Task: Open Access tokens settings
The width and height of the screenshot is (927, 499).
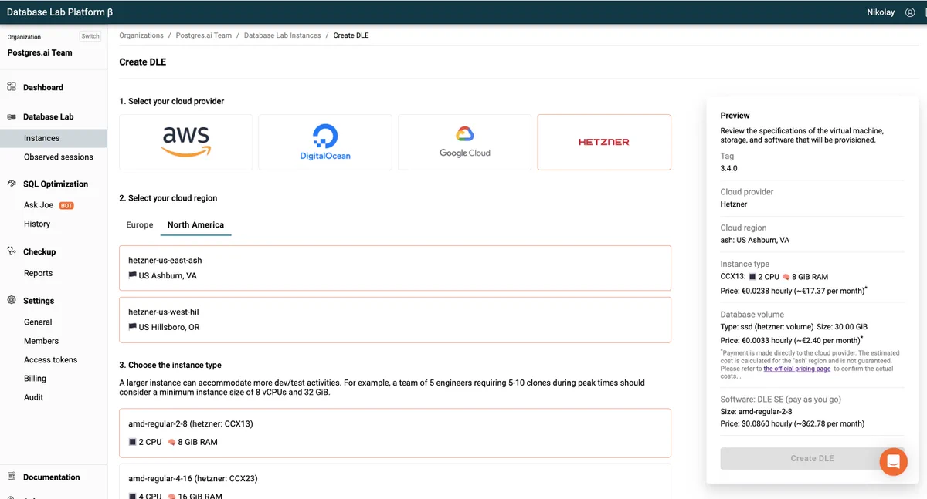Action: tap(51, 360)
